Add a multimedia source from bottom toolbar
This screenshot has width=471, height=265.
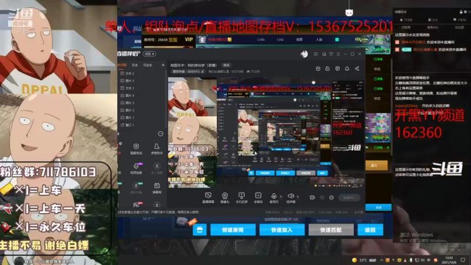(258, 198)
